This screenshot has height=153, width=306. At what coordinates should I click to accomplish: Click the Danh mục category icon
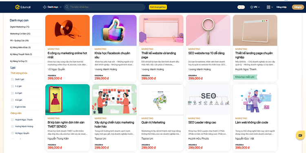(x=45, y=7)
